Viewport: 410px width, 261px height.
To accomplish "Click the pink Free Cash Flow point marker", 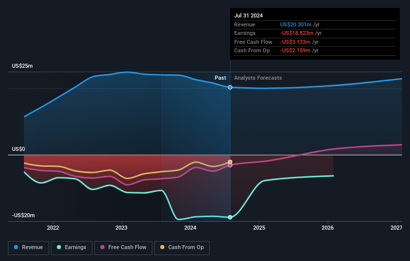I will click(x=230, y=165).
